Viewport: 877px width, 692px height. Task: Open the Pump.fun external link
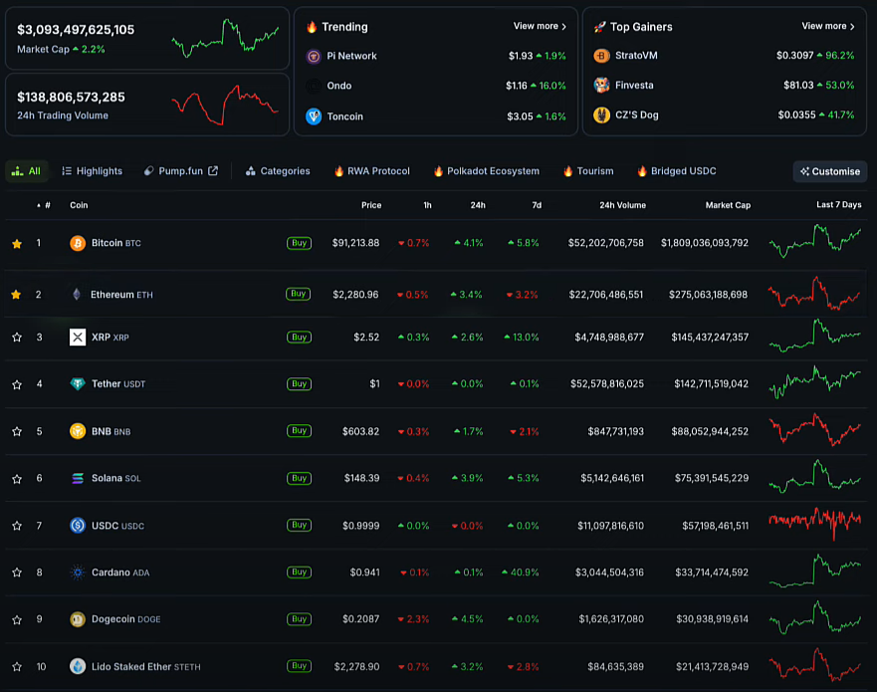[180, 171]
